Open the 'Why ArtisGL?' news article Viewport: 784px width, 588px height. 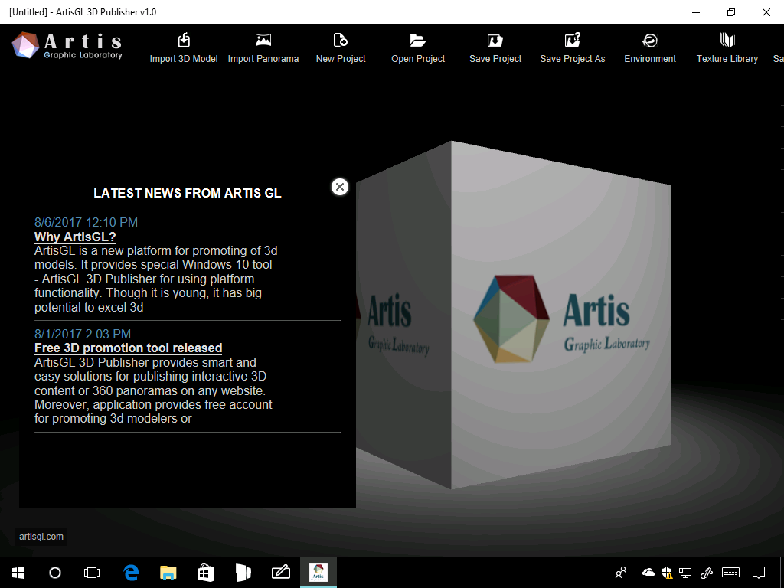(75, 237)
